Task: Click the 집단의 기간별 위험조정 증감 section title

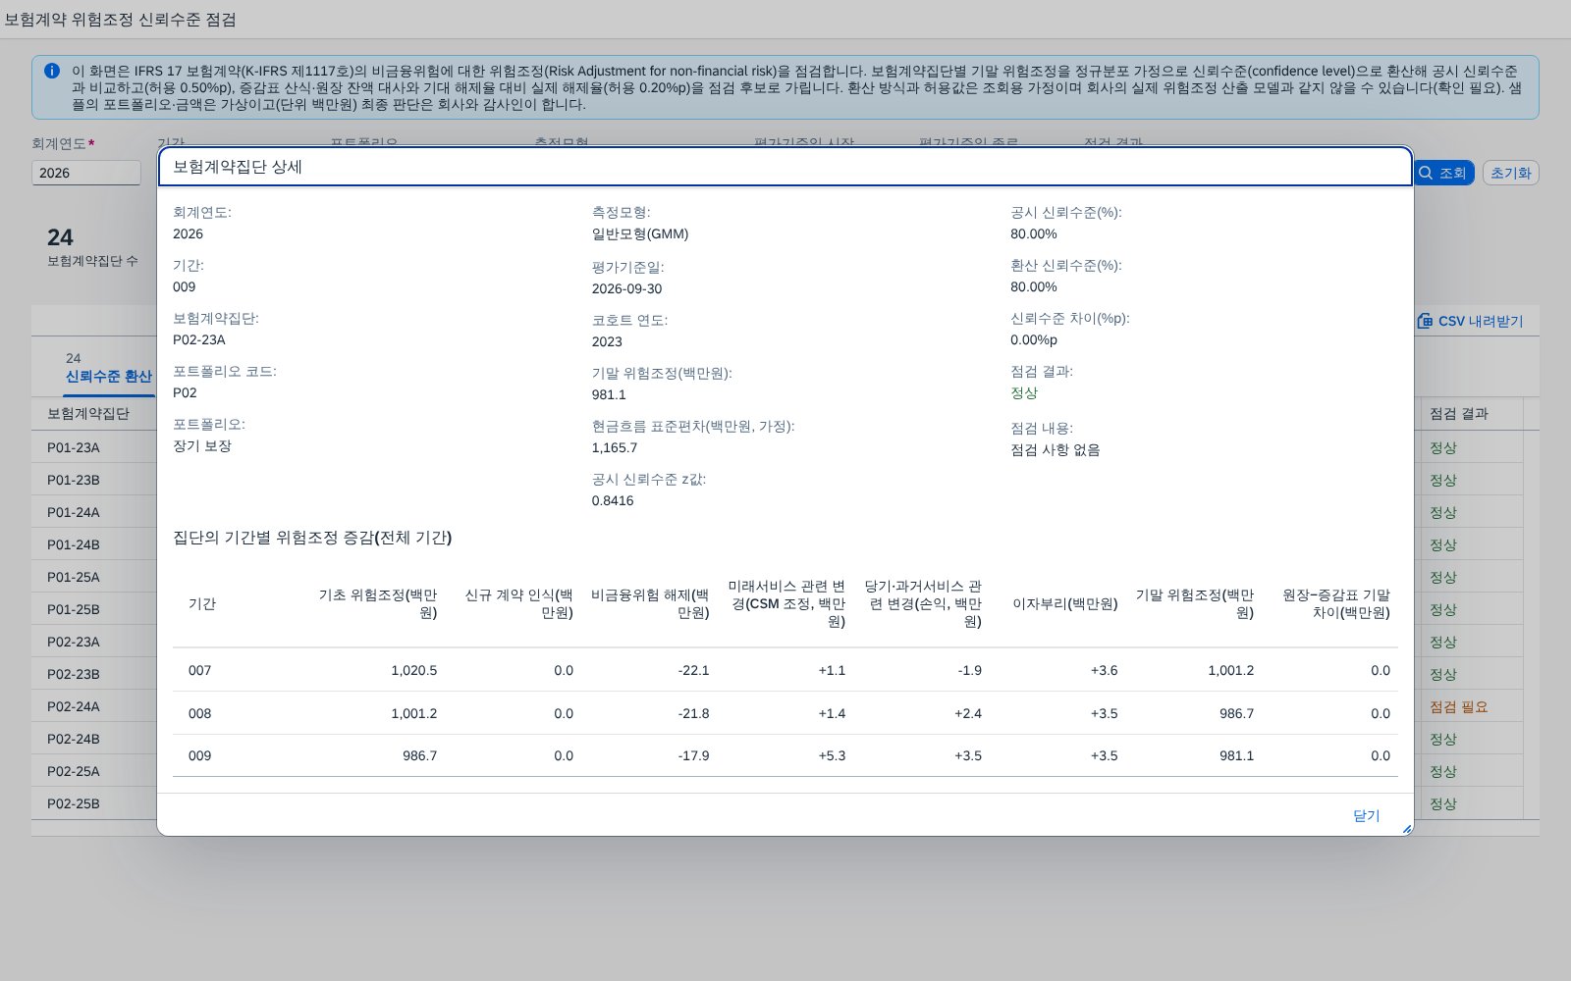Action: point(312,538)
